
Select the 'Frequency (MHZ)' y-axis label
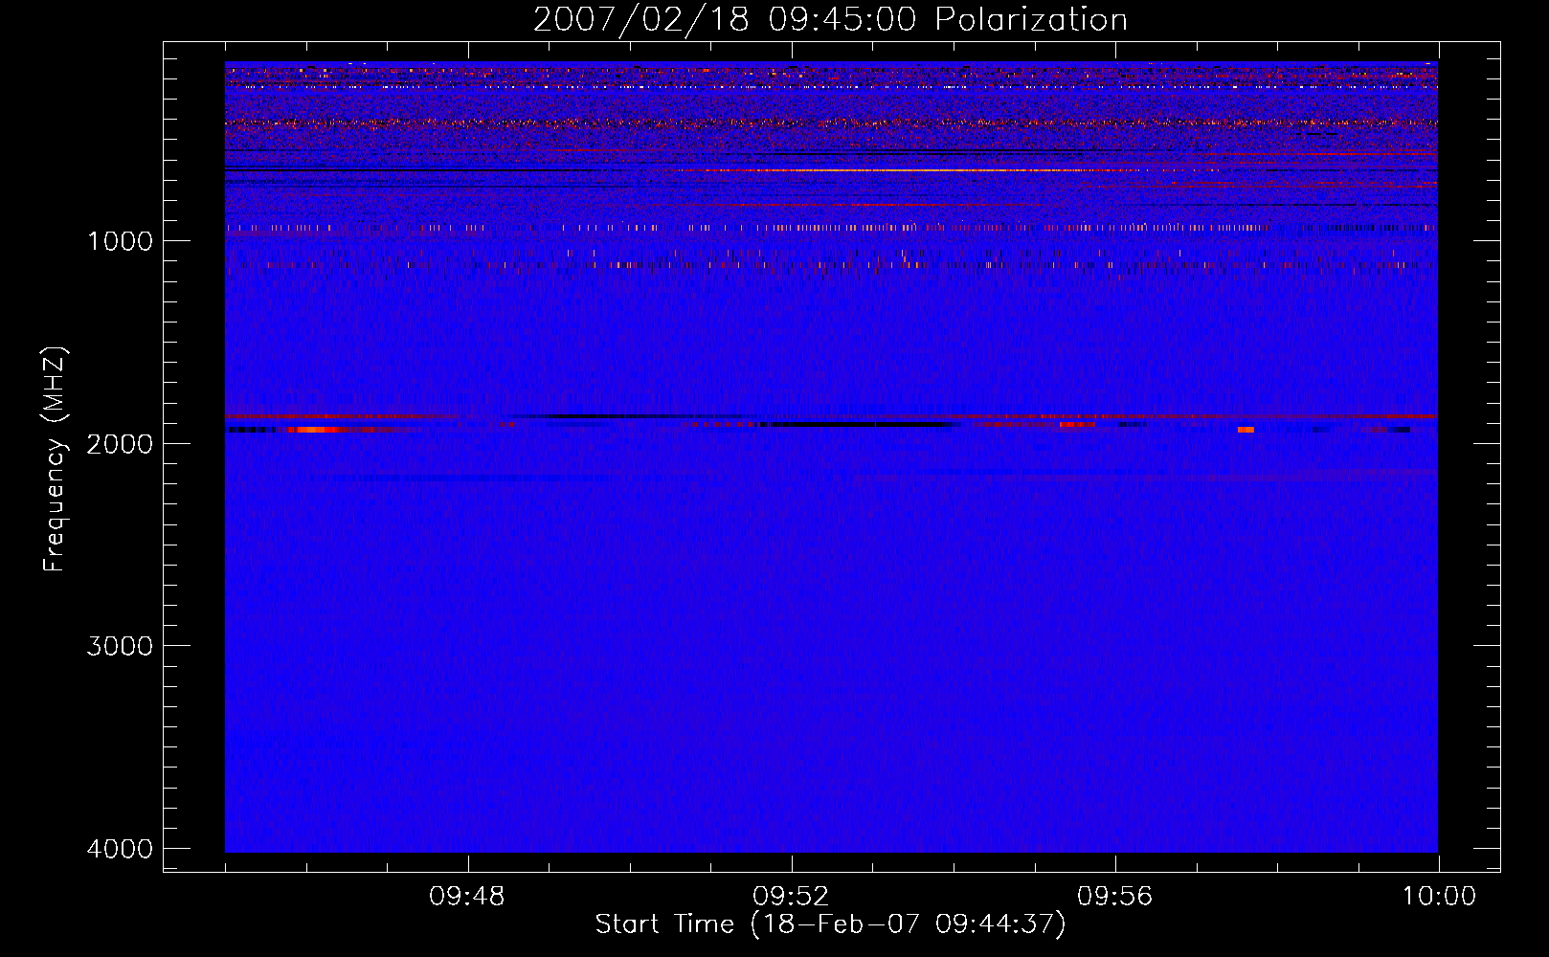click(56, 459)
